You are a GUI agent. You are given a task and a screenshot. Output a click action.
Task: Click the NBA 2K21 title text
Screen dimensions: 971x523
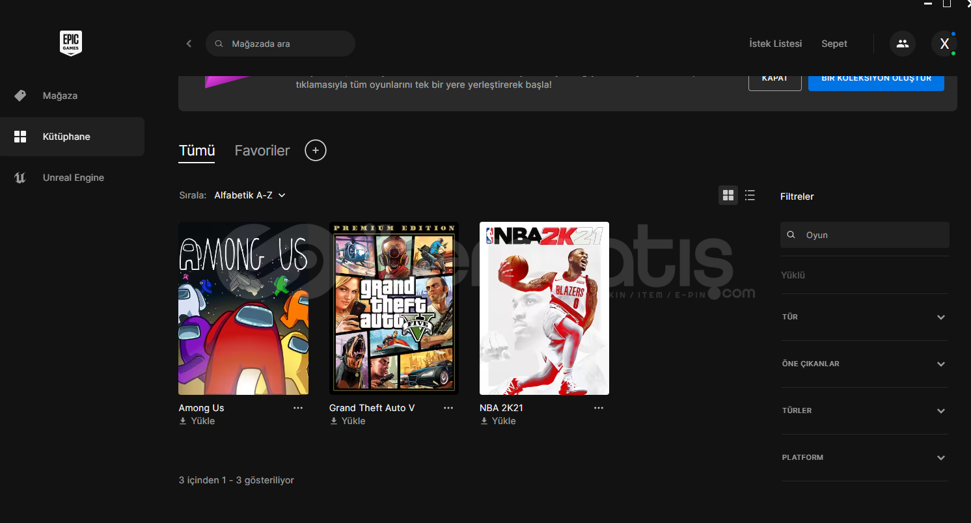click(501, 408)
